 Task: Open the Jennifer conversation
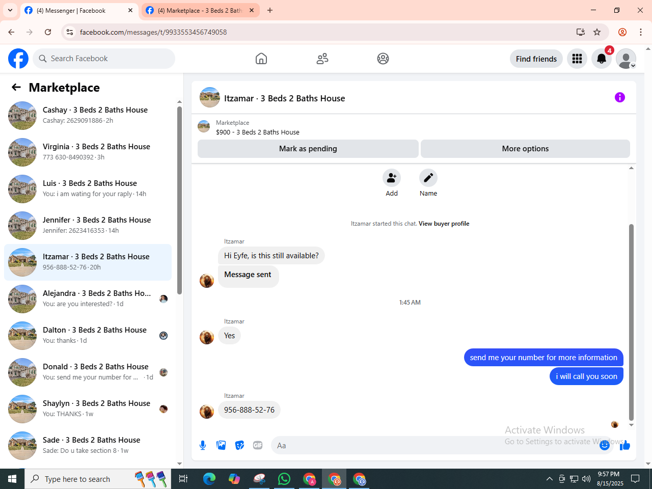click(88, 226)
